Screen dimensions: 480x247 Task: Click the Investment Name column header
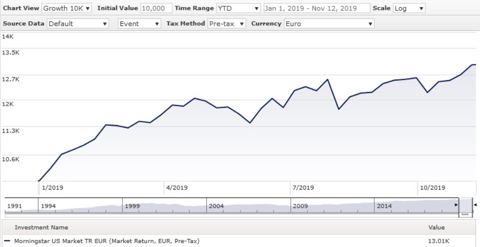pos(41,228)
